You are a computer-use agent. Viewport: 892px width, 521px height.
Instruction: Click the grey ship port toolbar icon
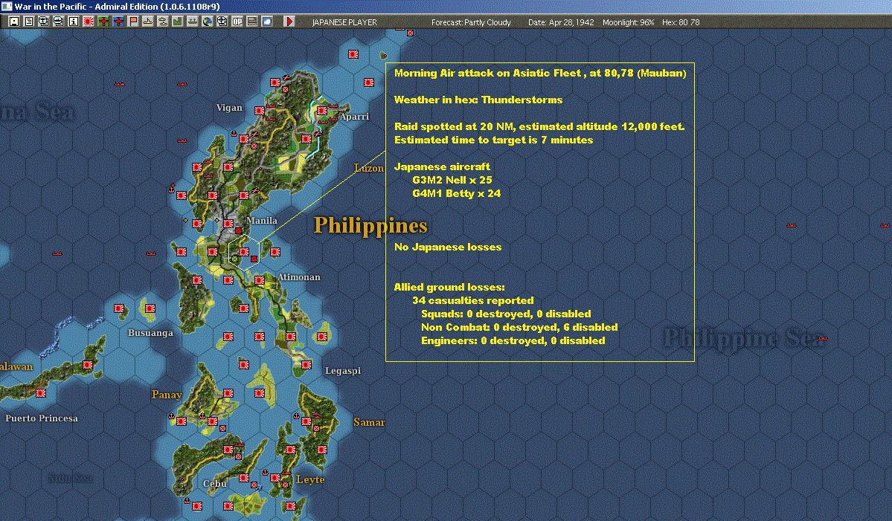point(192,22)
